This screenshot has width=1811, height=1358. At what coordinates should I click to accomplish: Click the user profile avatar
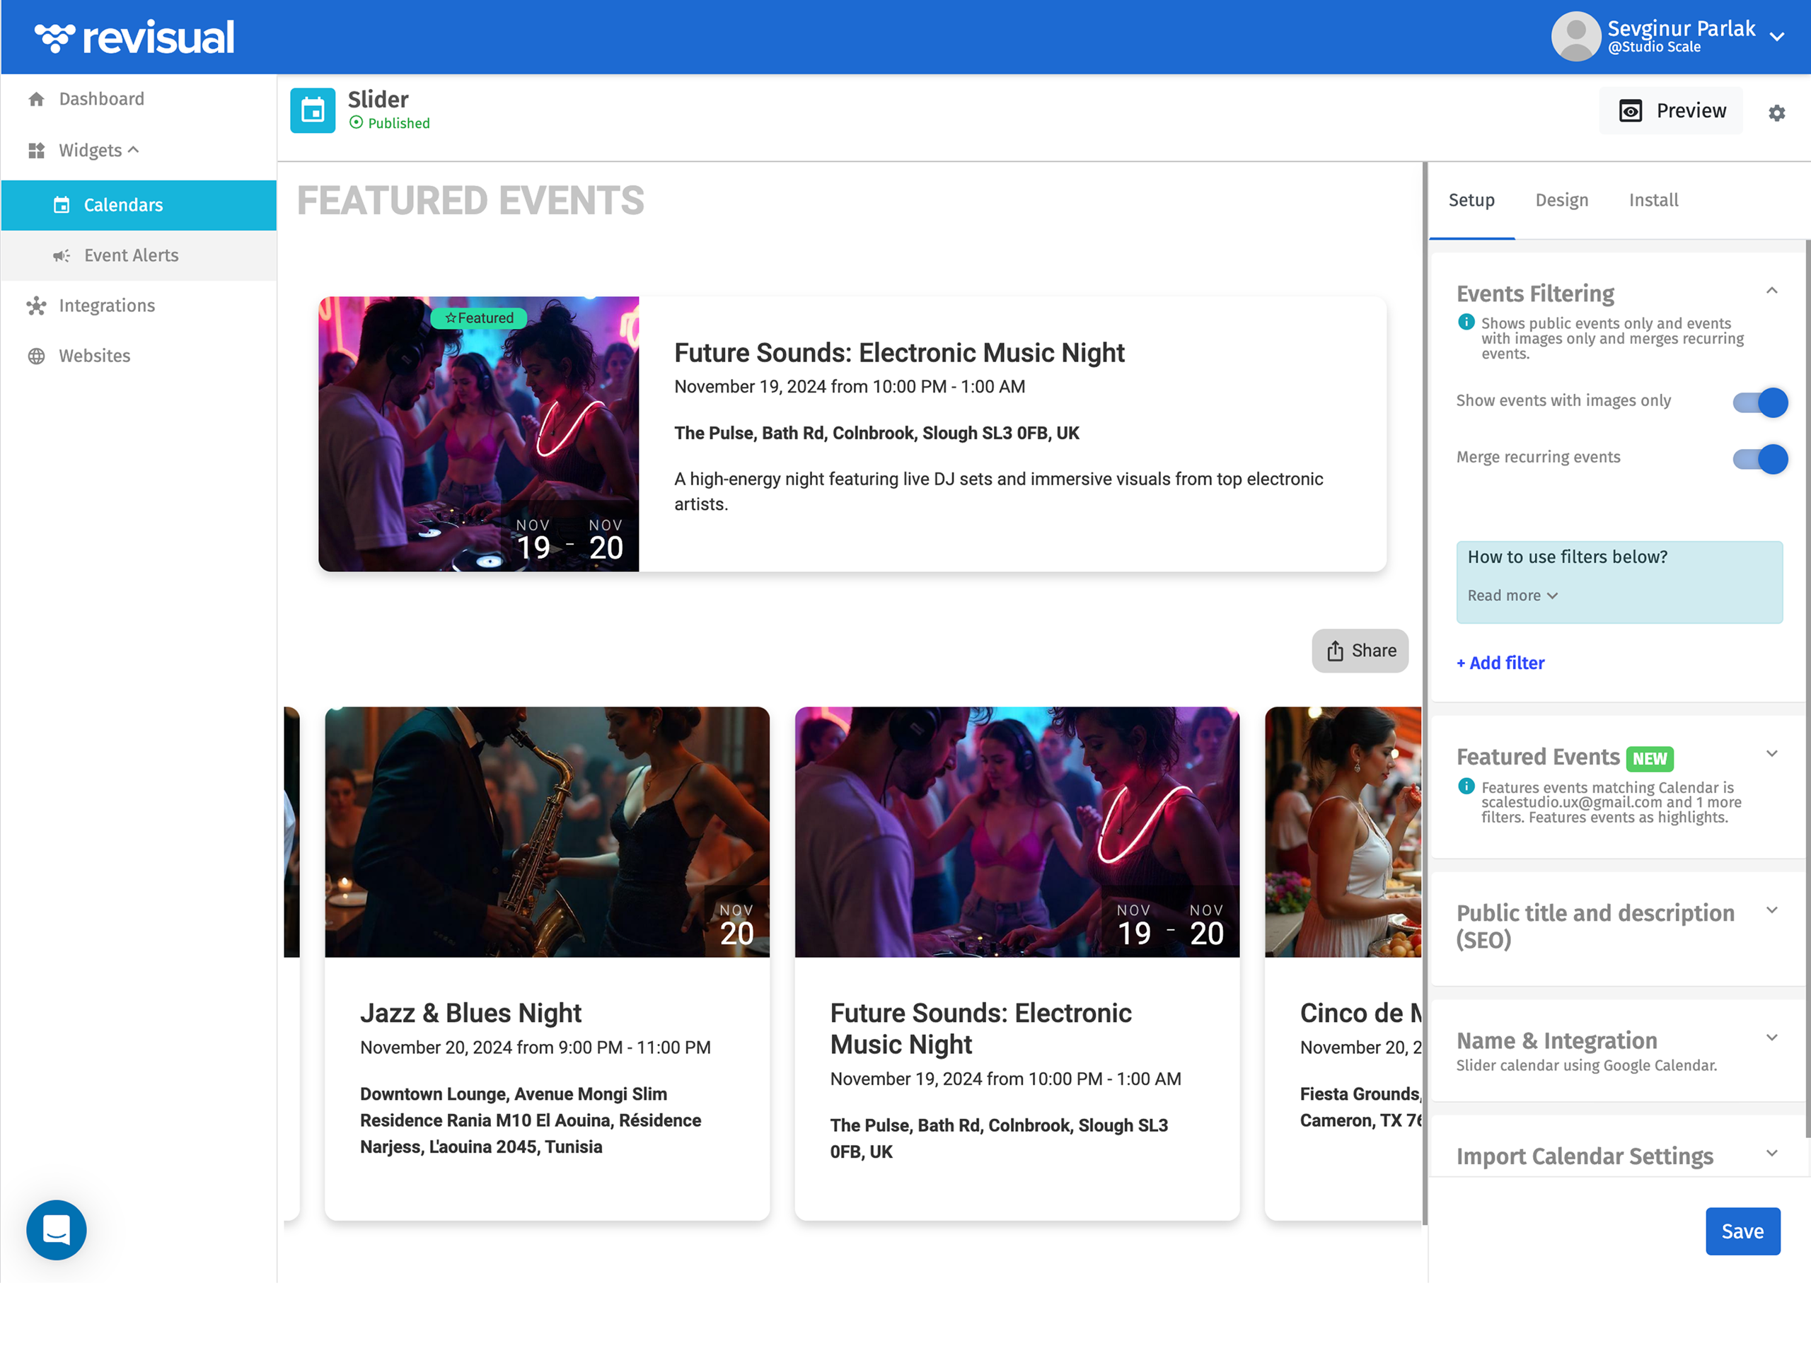1575,37
